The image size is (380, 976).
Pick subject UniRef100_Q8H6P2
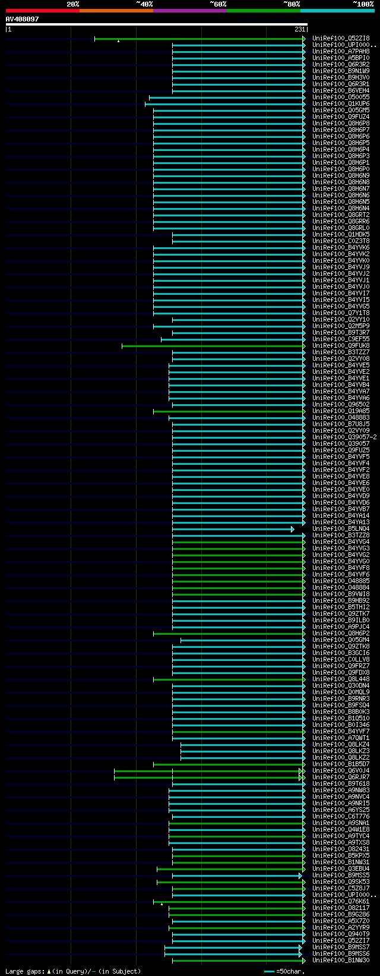(341, 633)
